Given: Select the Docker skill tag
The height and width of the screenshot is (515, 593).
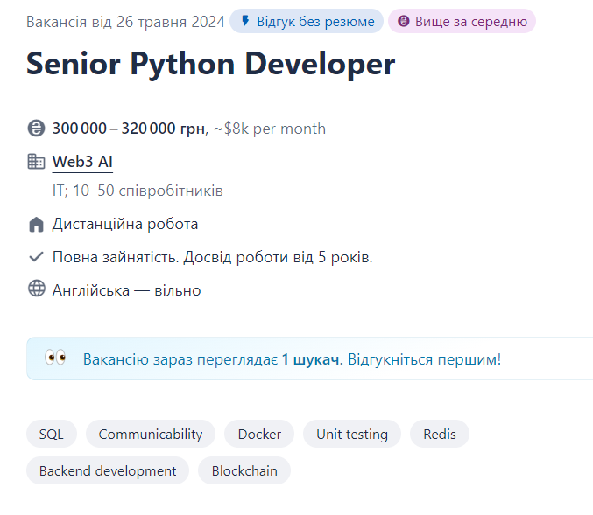Looking at the screenshot, I should 259,434.
